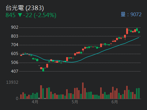Click the 6月 date axis label
The height and width of the screenshot is (110, 147).
[x=115, y=102]
